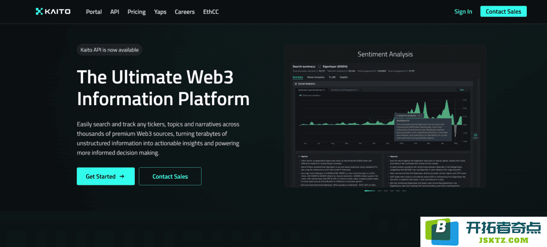Open the EthCC navigation link
547x247 pixels.
click(x=211, y=12)
